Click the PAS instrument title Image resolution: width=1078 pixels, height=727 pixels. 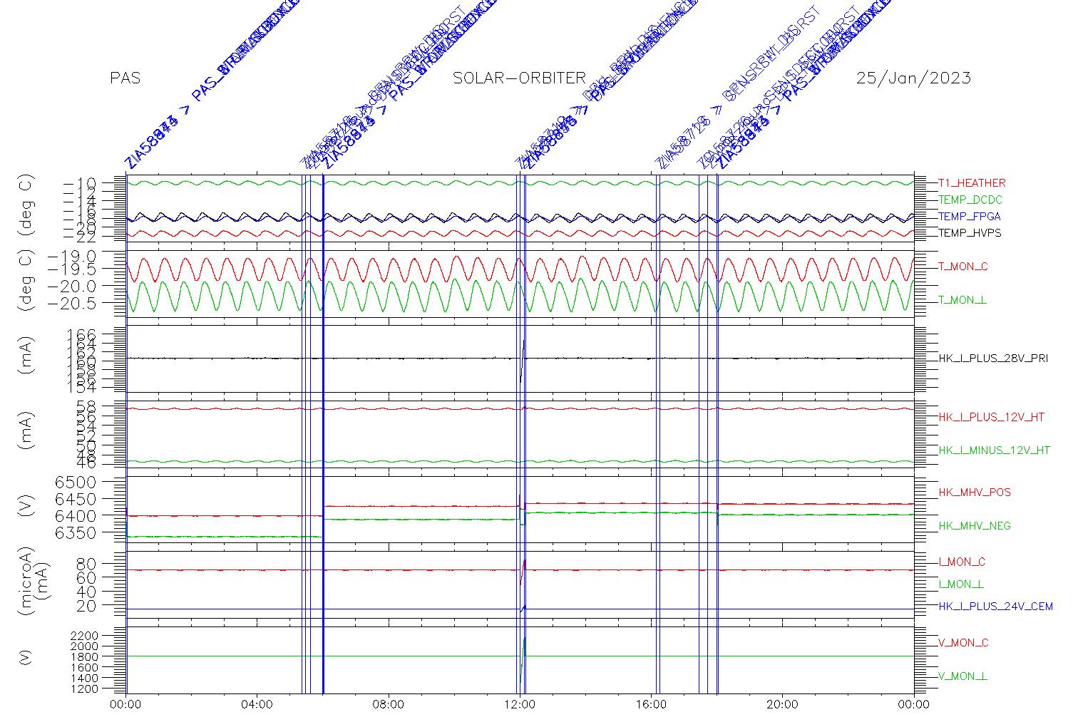125,78
